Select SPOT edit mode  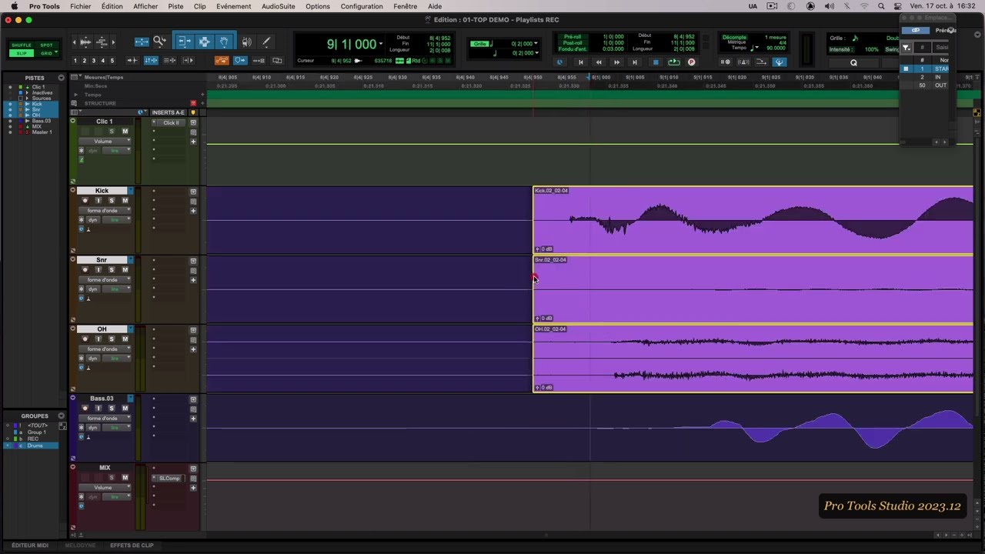click(46, 45)
